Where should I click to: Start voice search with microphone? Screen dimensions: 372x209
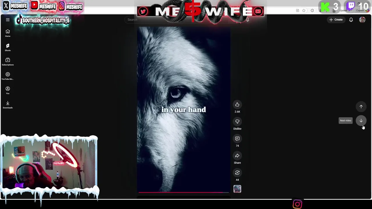(x=248, y=20)
